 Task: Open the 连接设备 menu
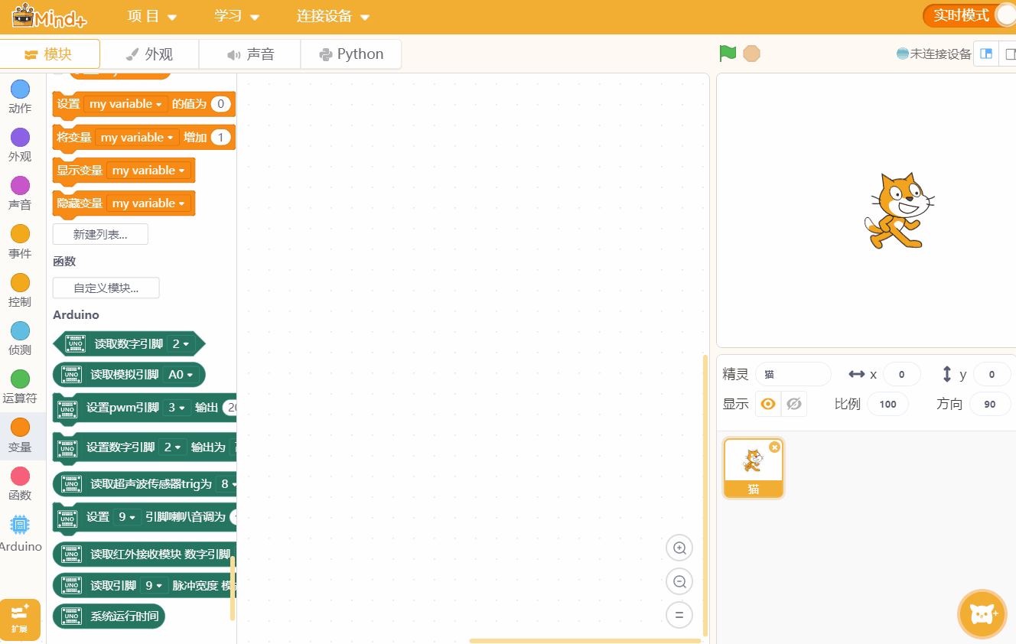(x=333, y=16)
